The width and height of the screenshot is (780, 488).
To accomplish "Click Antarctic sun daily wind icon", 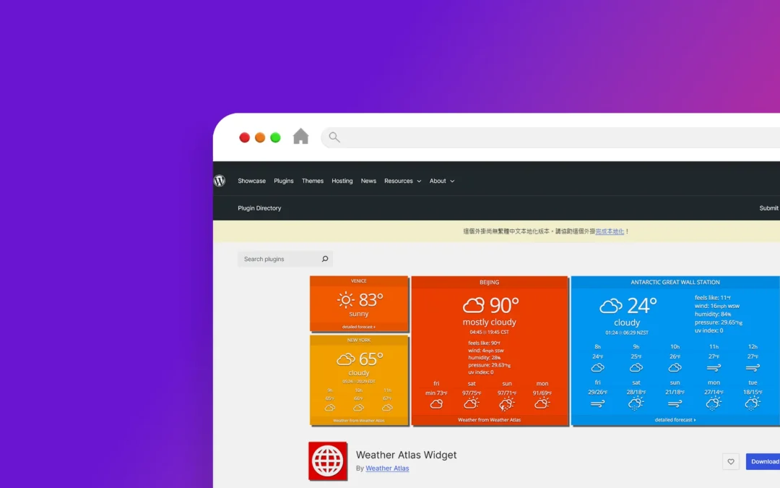I will [675, 404].
